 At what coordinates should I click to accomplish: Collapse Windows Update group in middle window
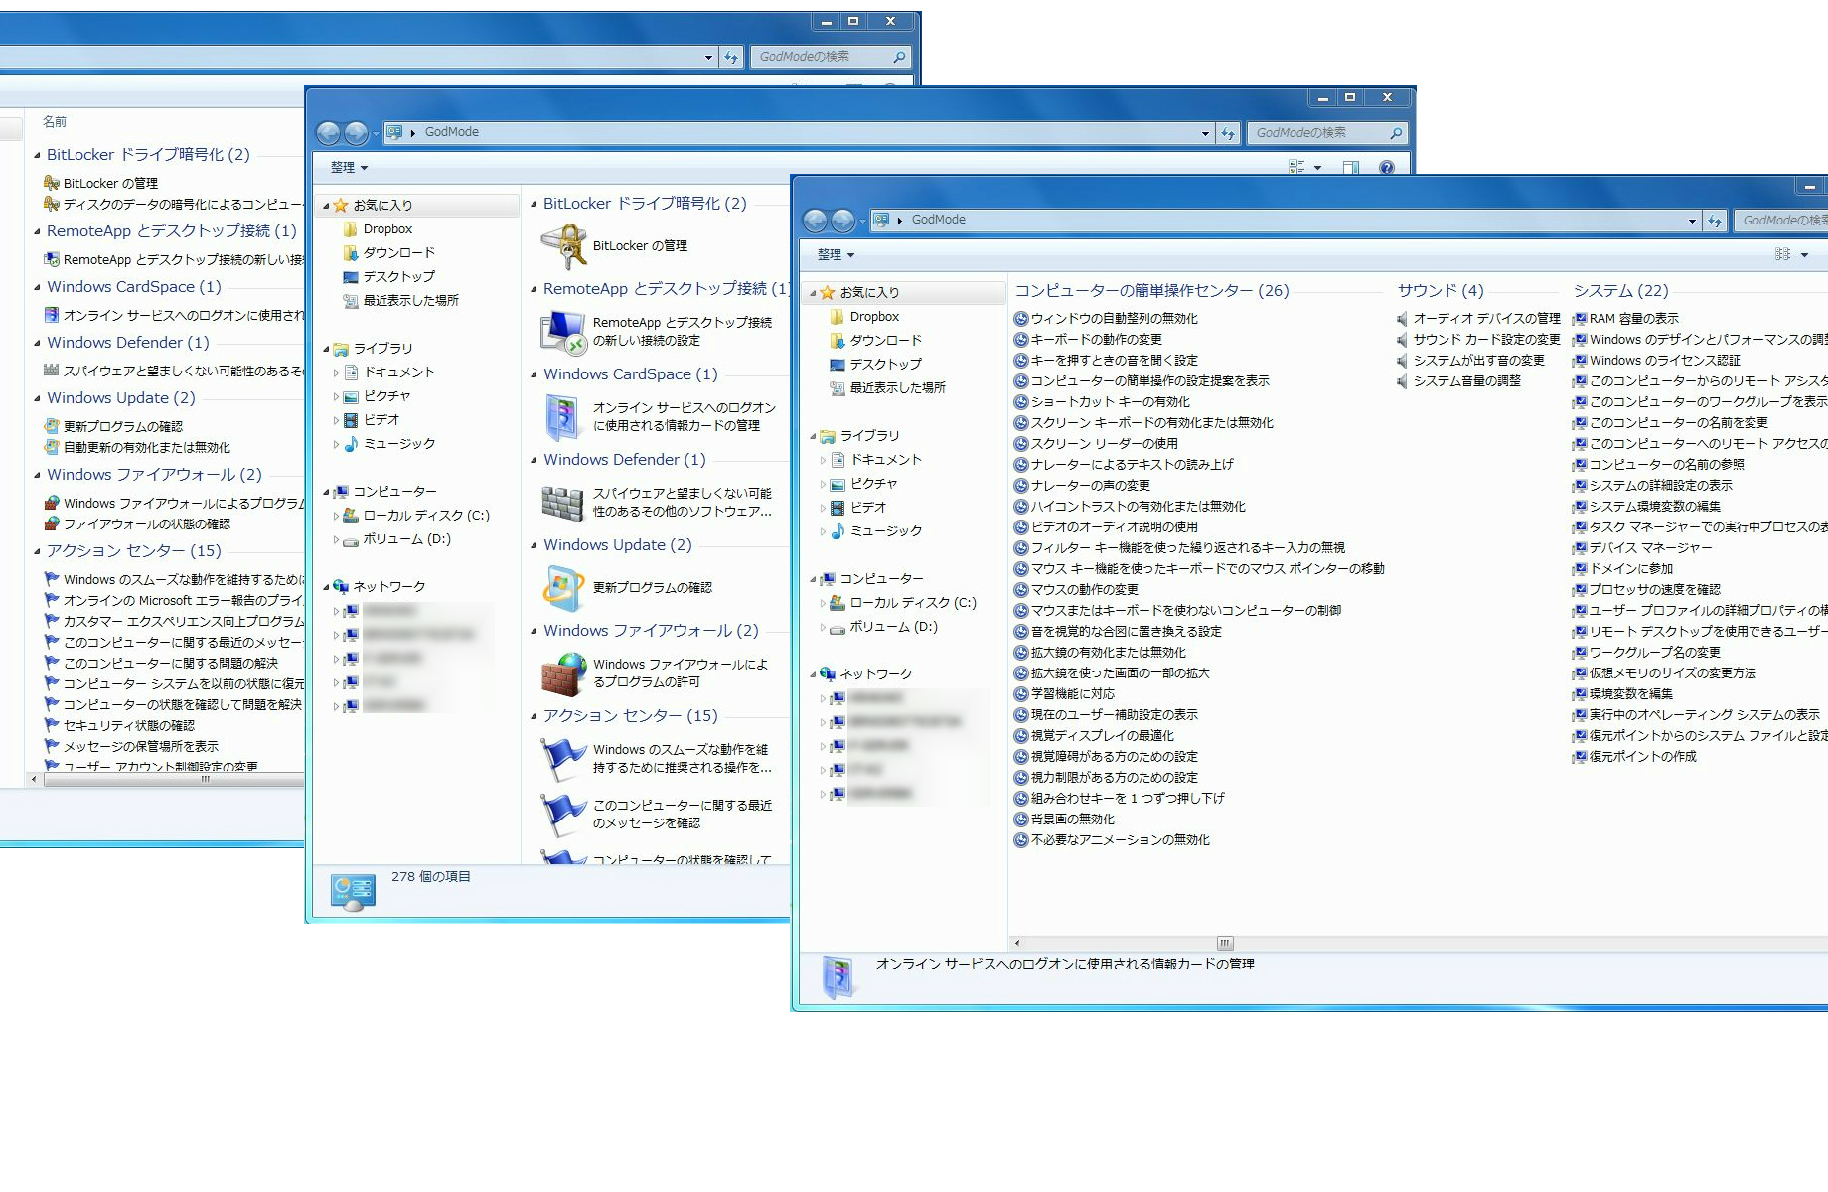[x=534, y=545]
